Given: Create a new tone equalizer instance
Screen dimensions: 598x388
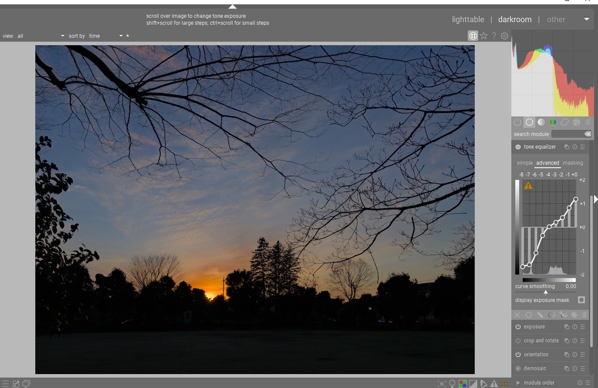Looking at the screenshot, I should pos(567,147).
